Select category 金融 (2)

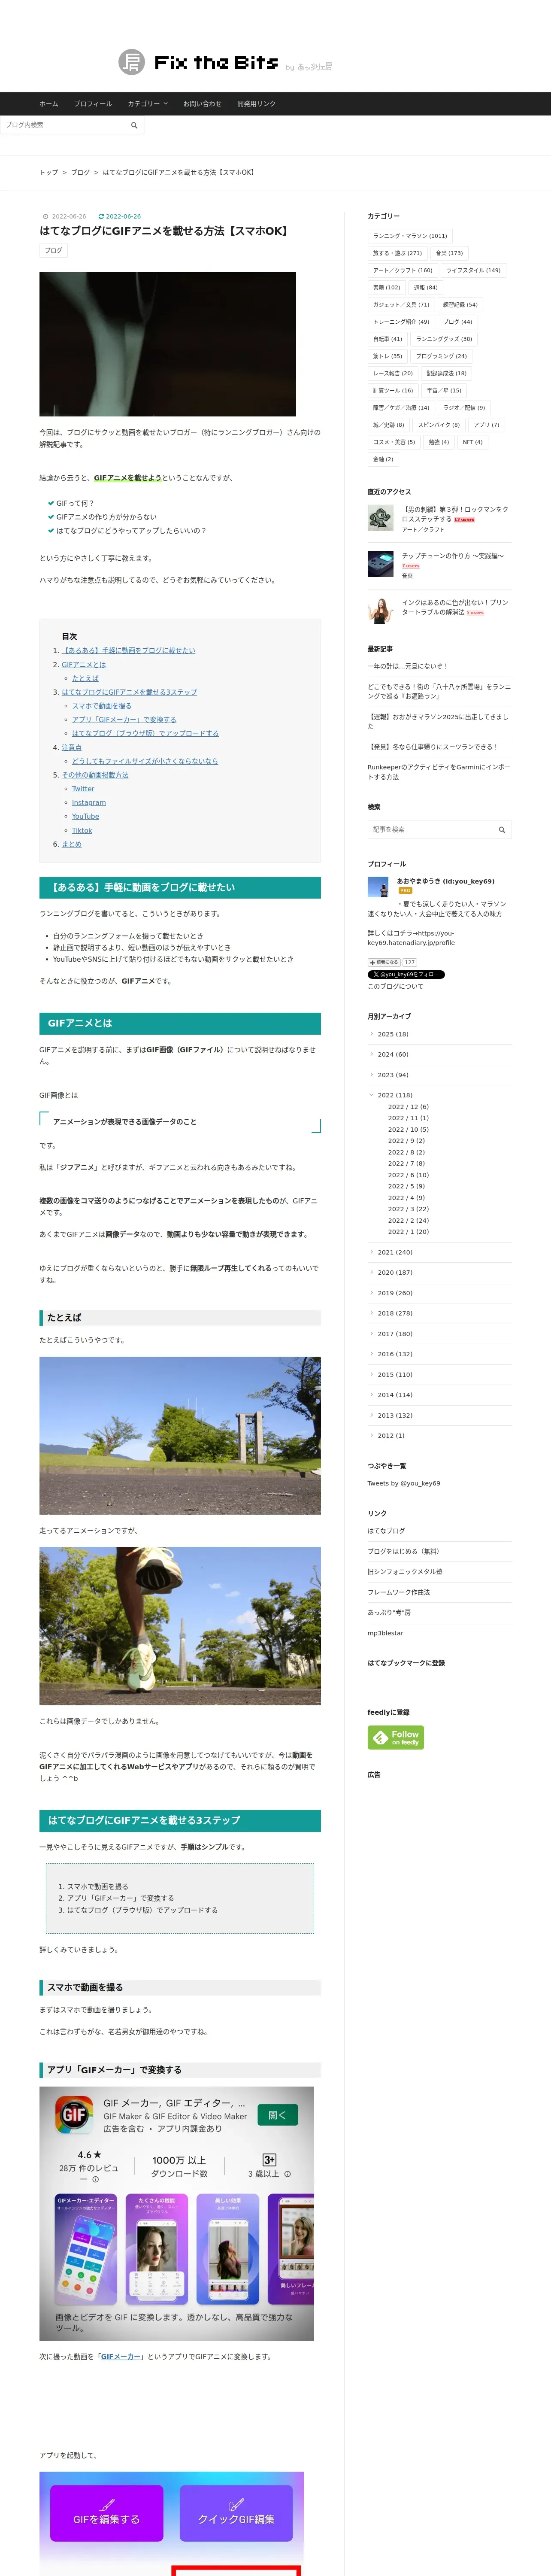tap(383, 459)
